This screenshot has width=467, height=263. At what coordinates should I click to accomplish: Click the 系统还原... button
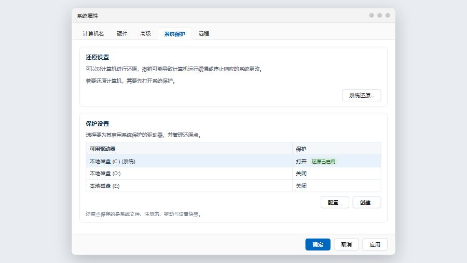tap(361, 96)
